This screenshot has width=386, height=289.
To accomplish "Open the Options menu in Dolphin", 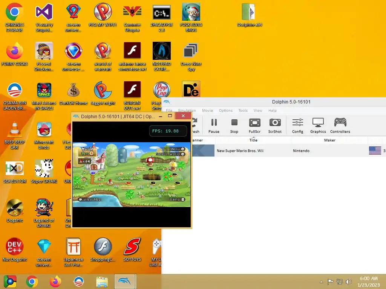I will pyautogui.click(x=225, y=110).
